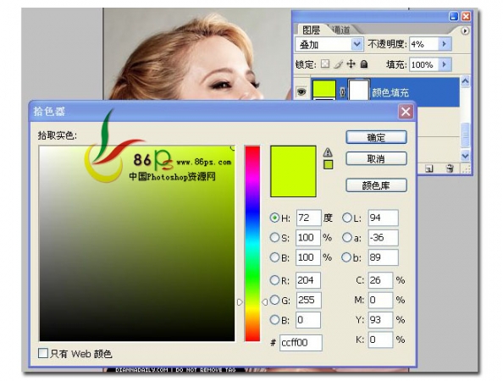Switch to the 通道 channels tab
The height and width of the screenshot is (381, 503).
click(340, 30)
